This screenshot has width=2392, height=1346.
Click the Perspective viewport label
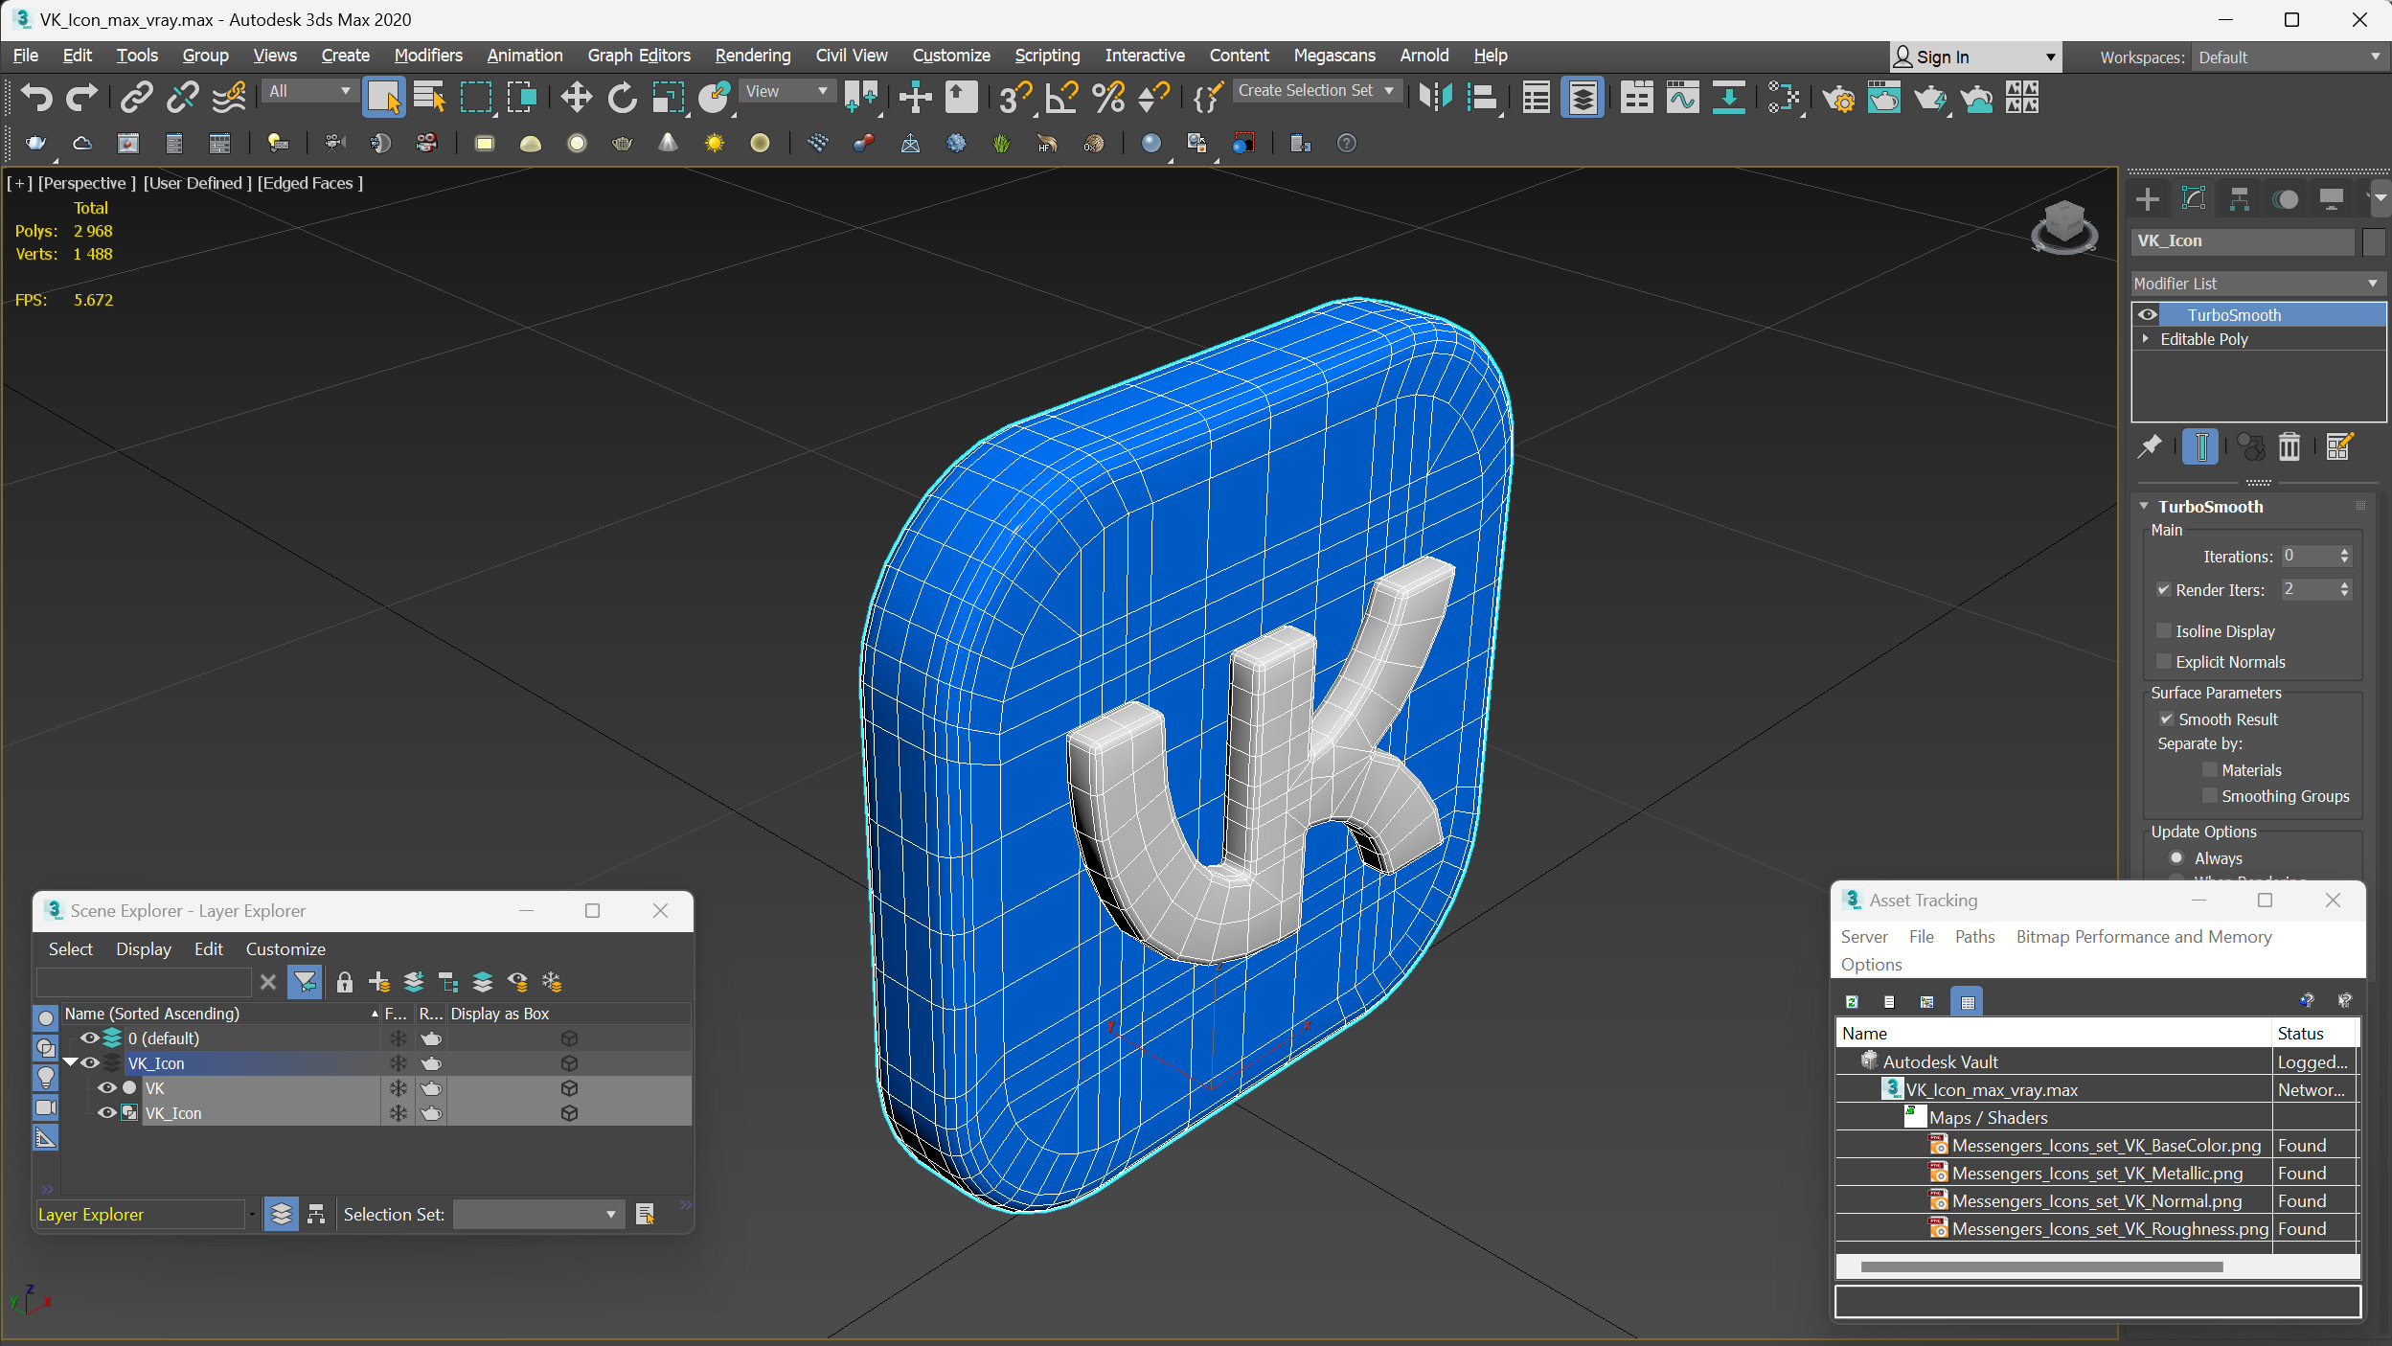pos(86,183)
